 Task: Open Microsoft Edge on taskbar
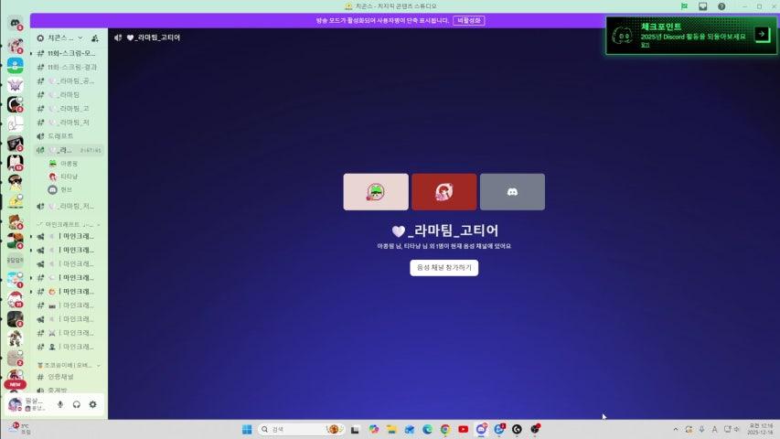point(427,429)
